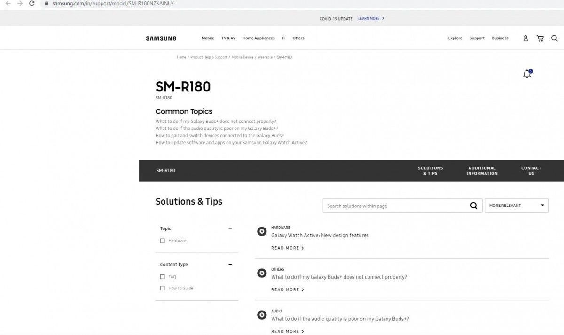The width and height of the screenshot is (564, 335).
Task: Collapse the Topic filter section
Action: tap(230, 228)
